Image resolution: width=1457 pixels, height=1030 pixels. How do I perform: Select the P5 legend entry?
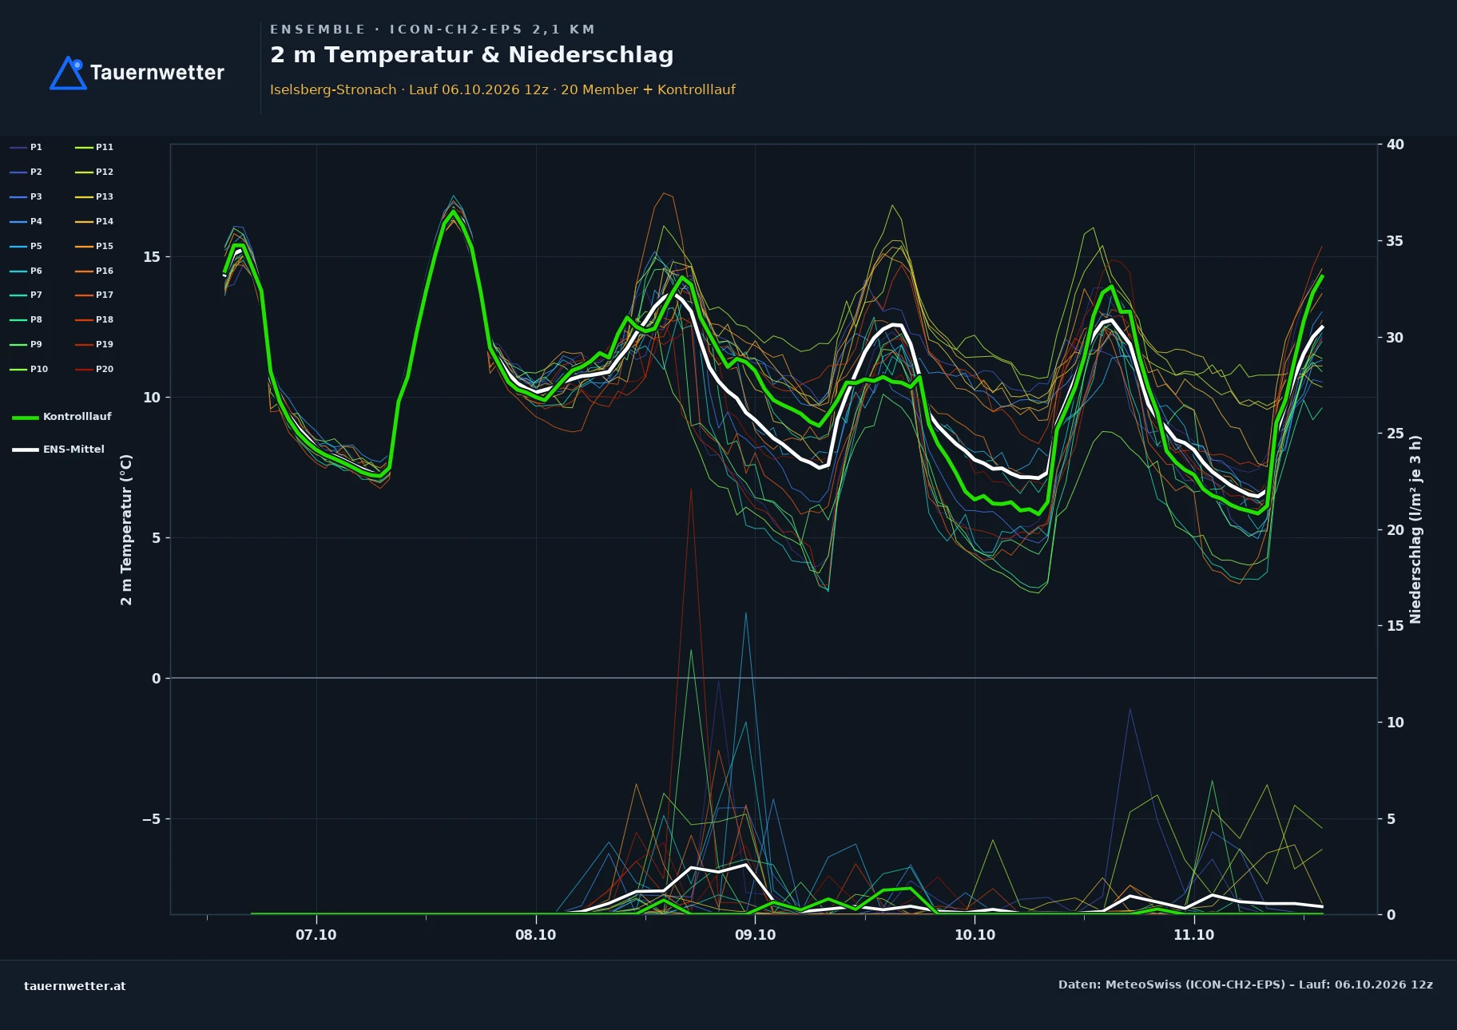coord(26,246)
